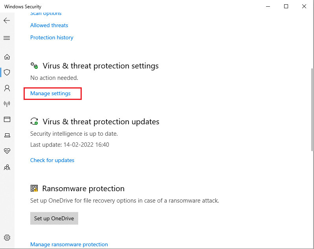Screen dimensions: 314x249
Task: Open the Protection history link
Action: [51, 37]
